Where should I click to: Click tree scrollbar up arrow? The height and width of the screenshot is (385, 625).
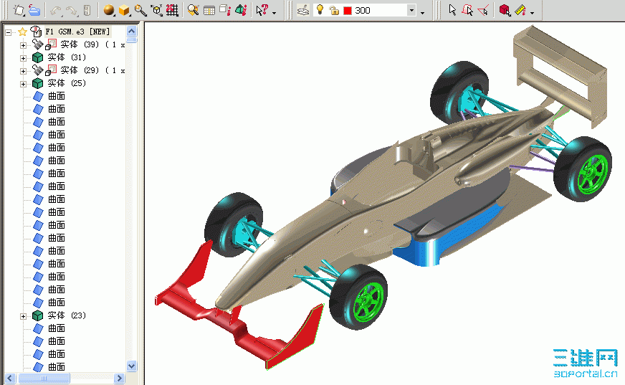(132, 31)
